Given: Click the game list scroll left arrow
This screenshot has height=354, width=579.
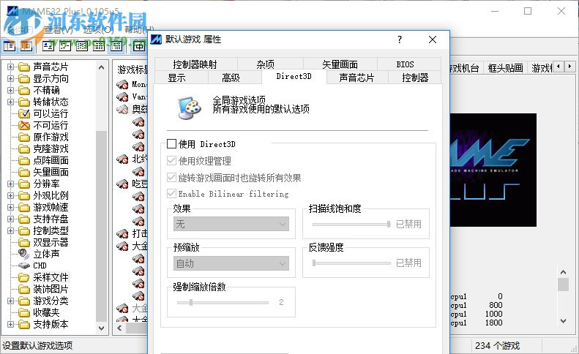Looking at the screenshot, I should click(119, 328).
